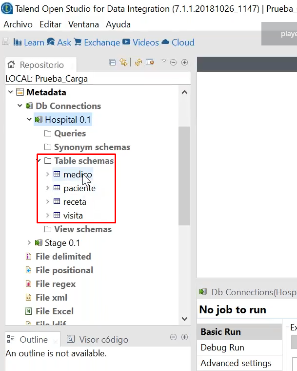Screen dimensions: 297x371
Task: Select the Table schemas folder
Action: click(x=84, y=161)
